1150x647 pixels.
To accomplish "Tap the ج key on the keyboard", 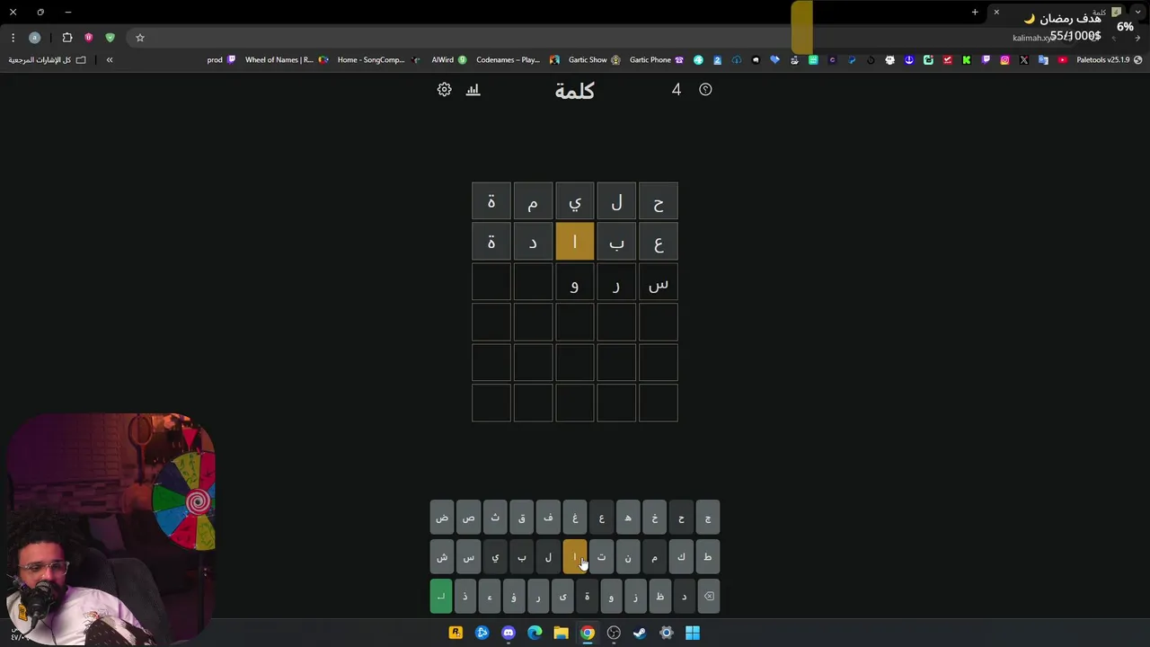I will (x=708, y=518).
